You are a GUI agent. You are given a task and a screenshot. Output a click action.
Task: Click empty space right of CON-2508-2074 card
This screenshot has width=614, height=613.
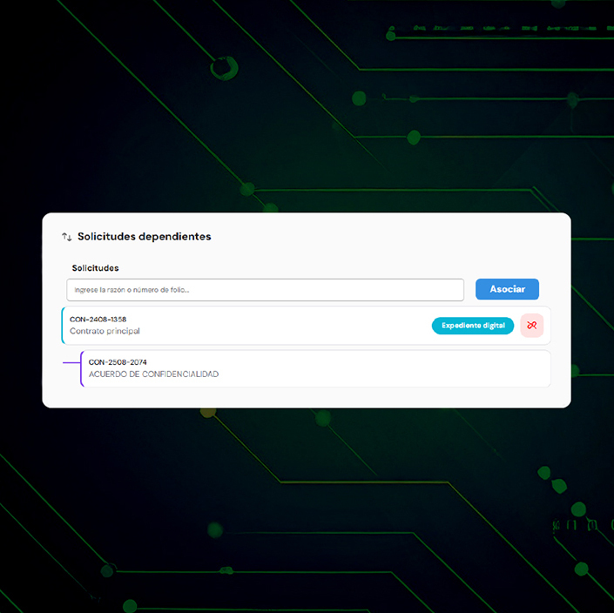[x=435, y=368]
